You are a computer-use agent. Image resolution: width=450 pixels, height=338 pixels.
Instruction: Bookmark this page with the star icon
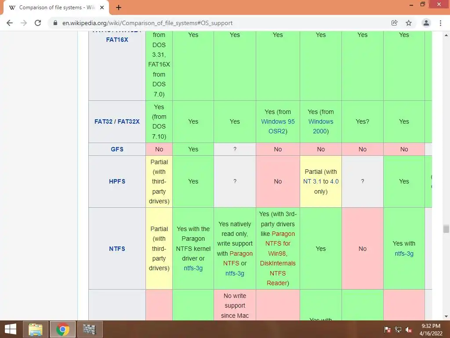[409, 23]
